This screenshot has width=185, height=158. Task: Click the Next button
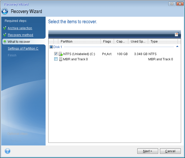pos(147,151)
